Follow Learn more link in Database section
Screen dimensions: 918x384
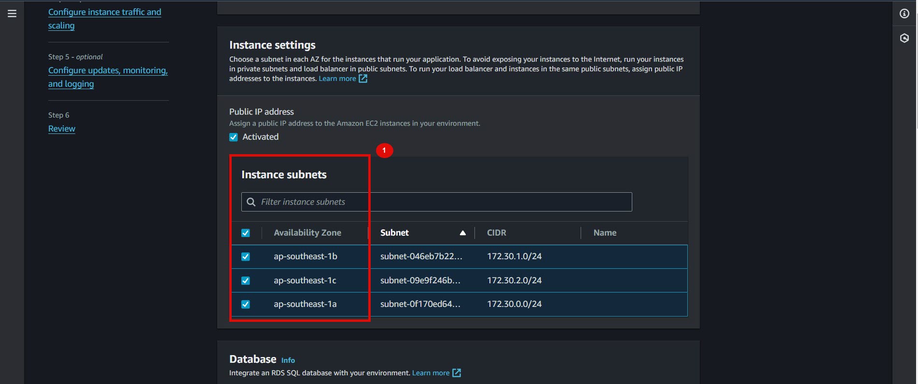click(x=431, y=373)
